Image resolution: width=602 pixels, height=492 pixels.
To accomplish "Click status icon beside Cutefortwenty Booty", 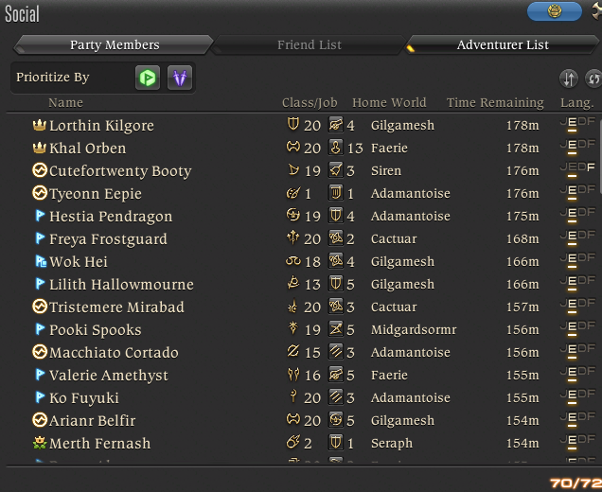I will coord(40,171).
